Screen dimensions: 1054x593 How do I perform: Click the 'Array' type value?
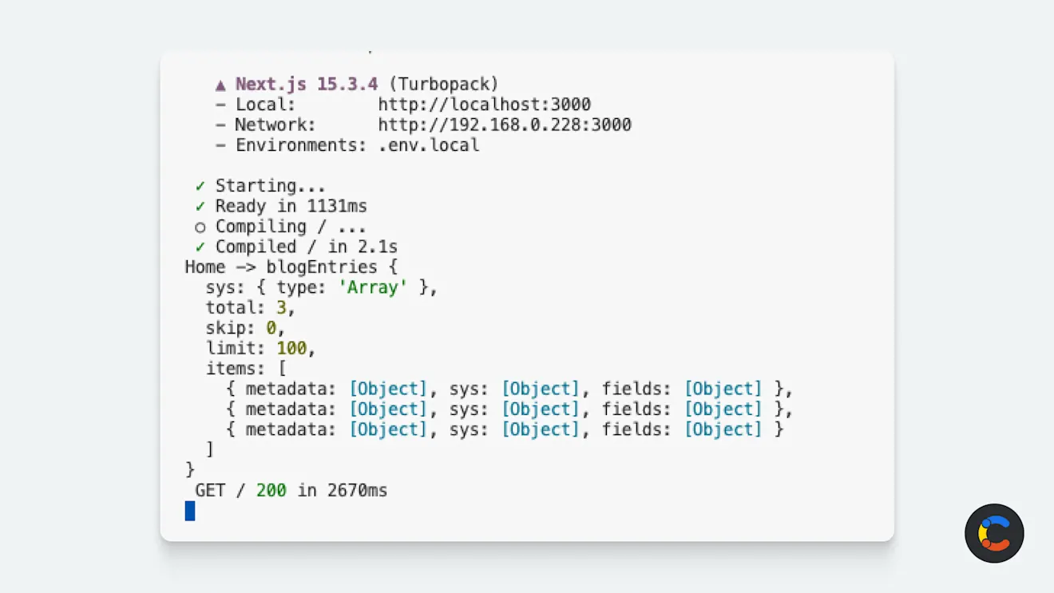pos(373,287)
